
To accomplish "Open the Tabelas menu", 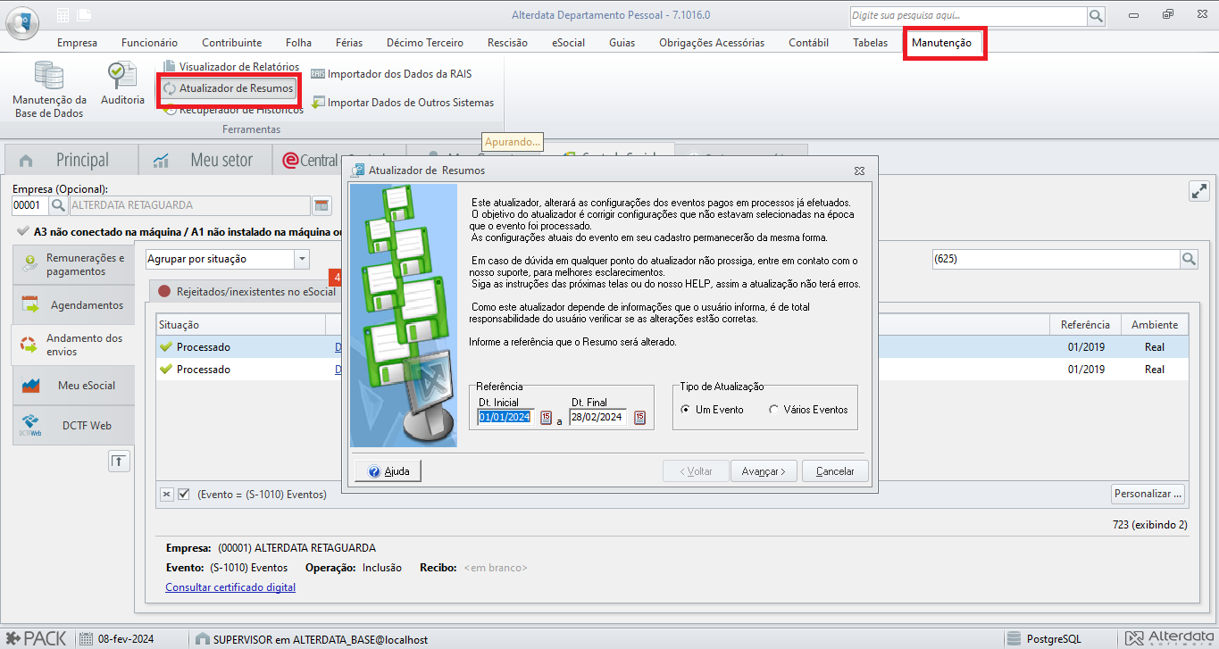I will click(870, 43).
